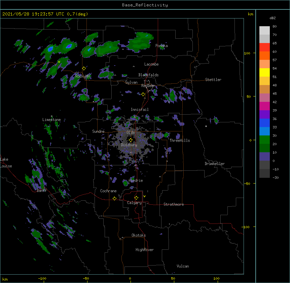Click the Innisfail city label
The height and width of the screenshot is (283, 290).
pyautogui.click(x=140, y=110)
